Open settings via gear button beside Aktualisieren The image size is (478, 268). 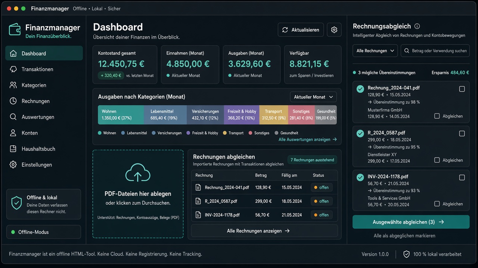tap(334, 30)
